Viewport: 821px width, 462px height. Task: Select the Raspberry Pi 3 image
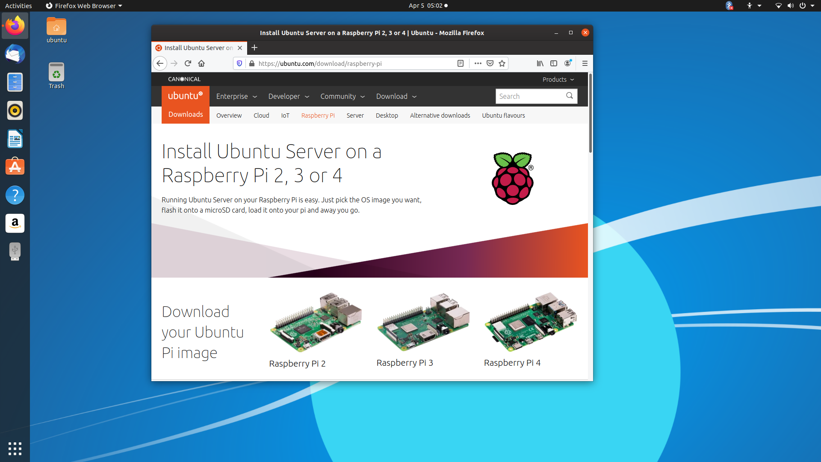[423, 322]
